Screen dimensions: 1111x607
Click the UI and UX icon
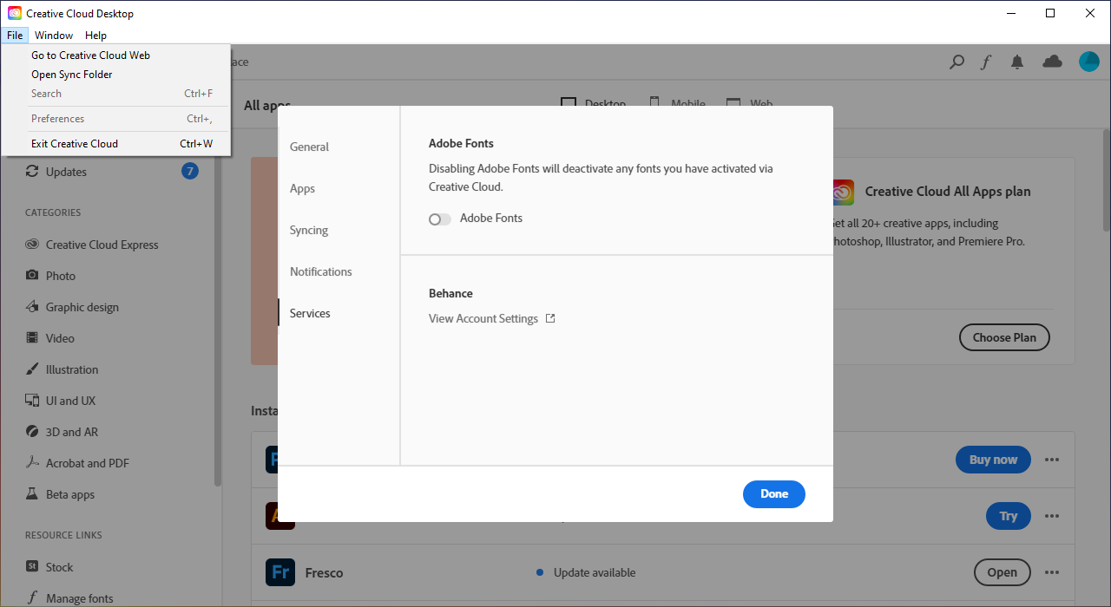32,401
